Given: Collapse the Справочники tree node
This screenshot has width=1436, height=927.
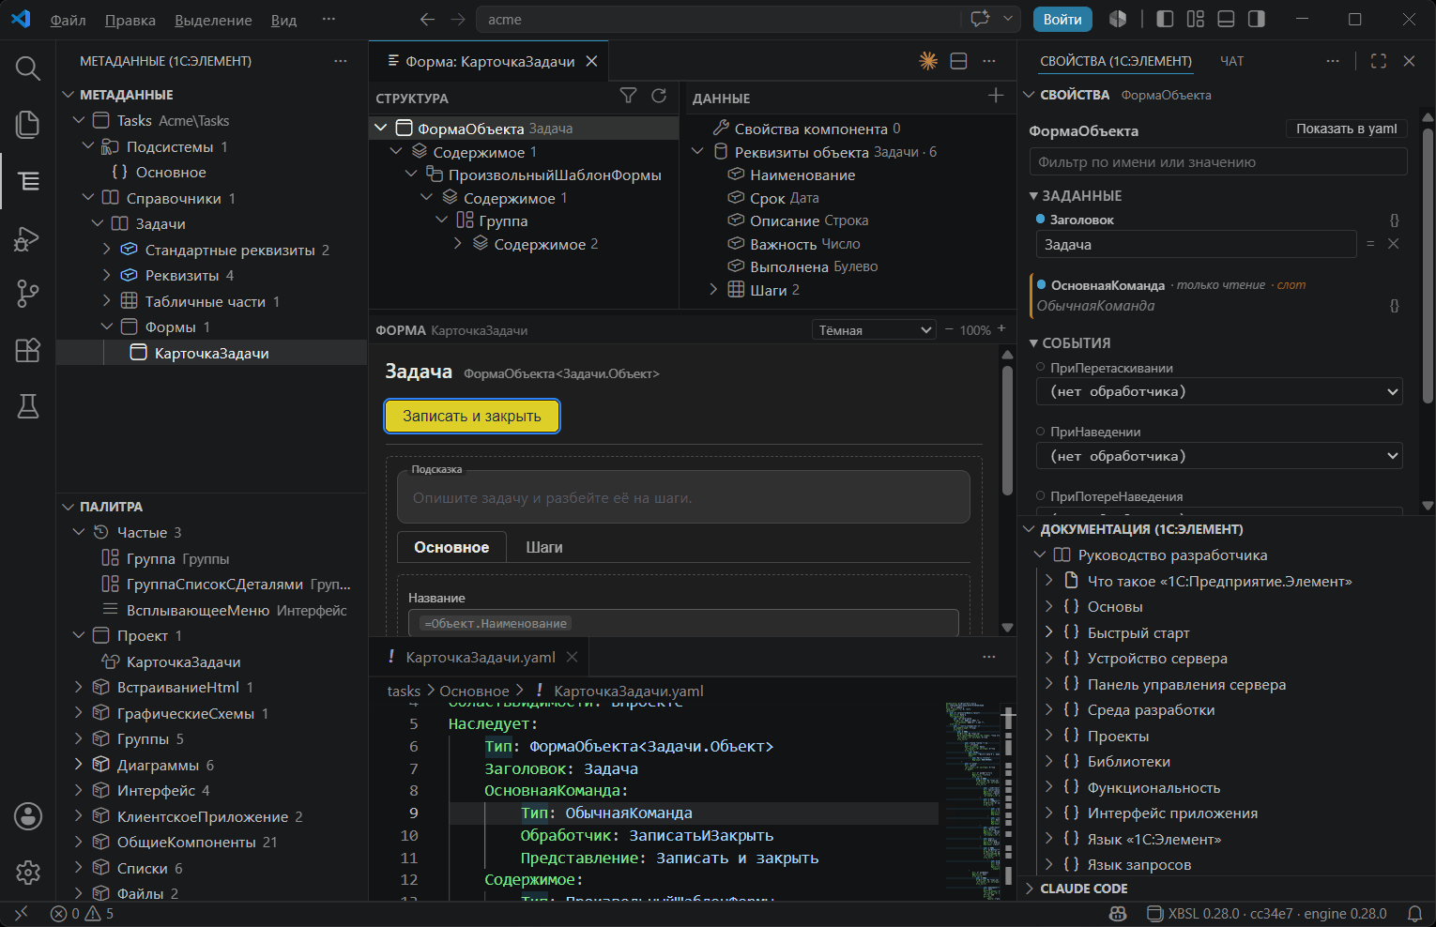Looking at the screenshot, I should (x=89, y=198).
